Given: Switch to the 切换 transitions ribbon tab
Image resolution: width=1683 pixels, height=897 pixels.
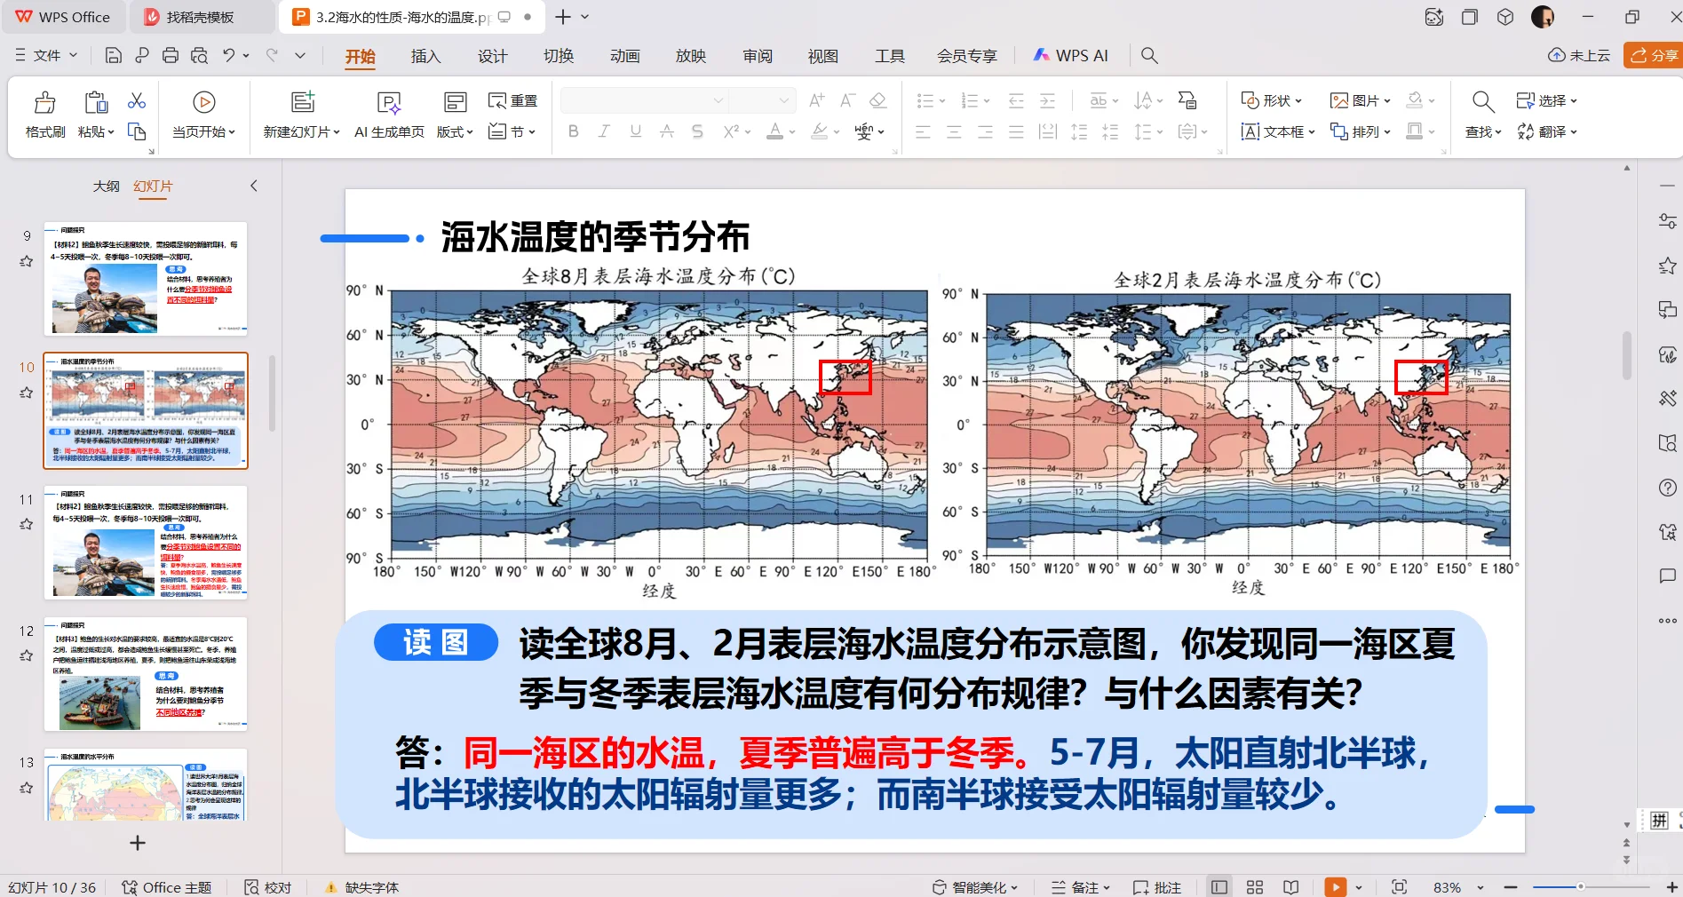Looking at the screenshot, I should (558, 55).
